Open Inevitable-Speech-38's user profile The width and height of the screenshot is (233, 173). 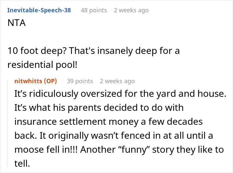point(39,10)
